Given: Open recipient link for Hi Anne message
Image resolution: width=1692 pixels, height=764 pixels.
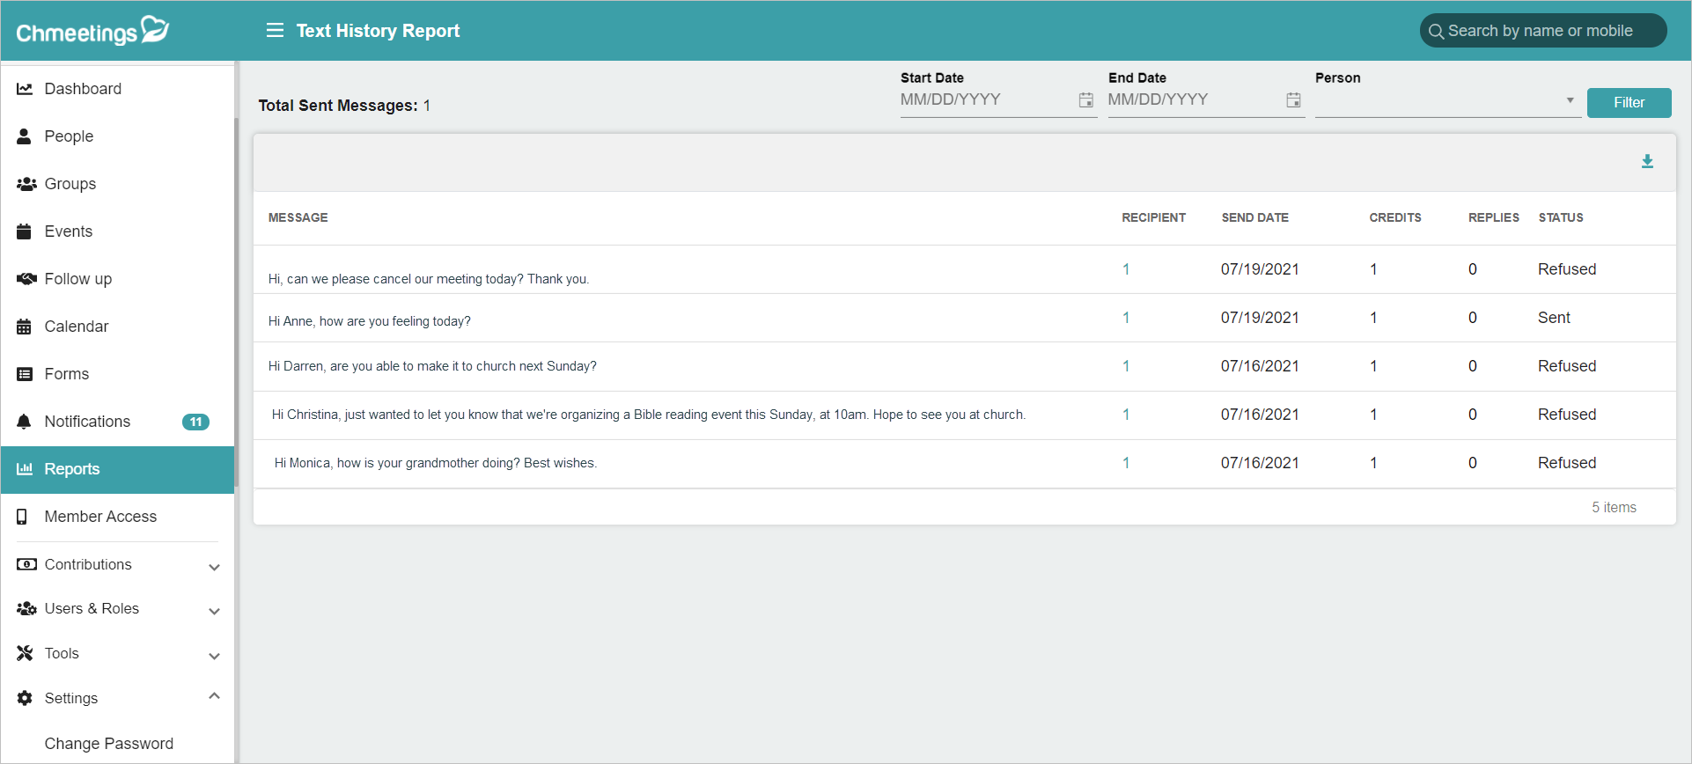Looking at the screenshot, I should 1126,318.
